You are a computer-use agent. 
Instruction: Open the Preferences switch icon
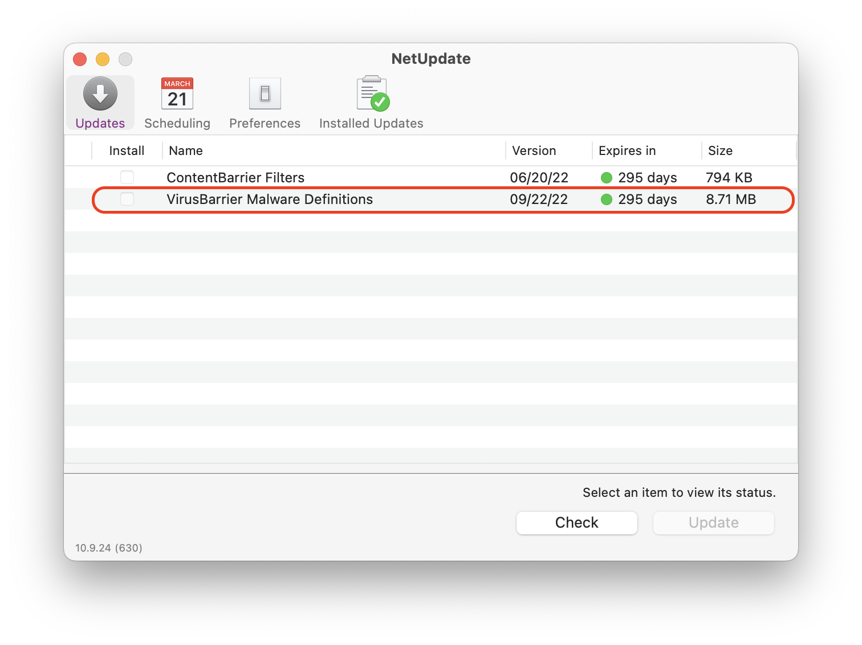[x=265, y=93]
